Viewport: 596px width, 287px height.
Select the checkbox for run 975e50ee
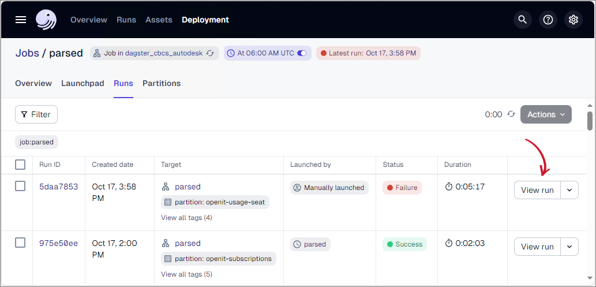20,243
